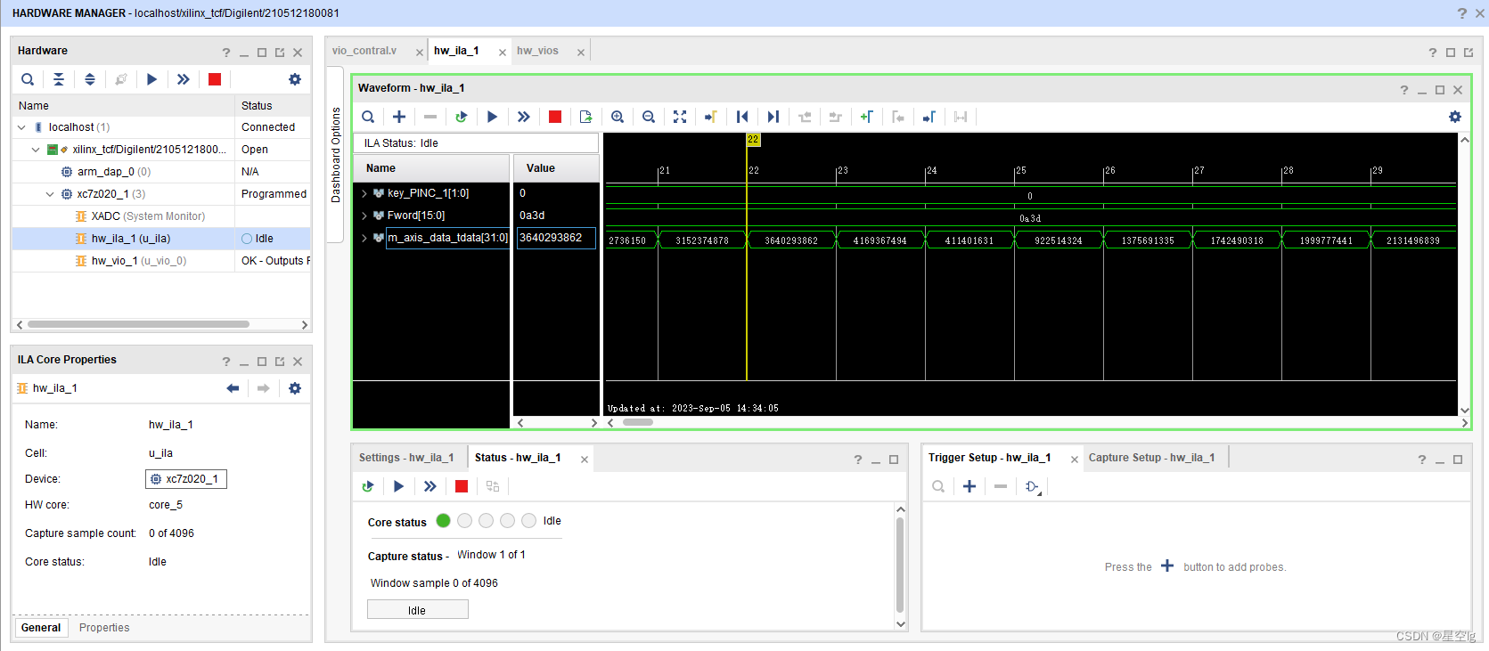Switch to the hw_vios tab
1489x651 pixels.
click(x=537, y=51)
